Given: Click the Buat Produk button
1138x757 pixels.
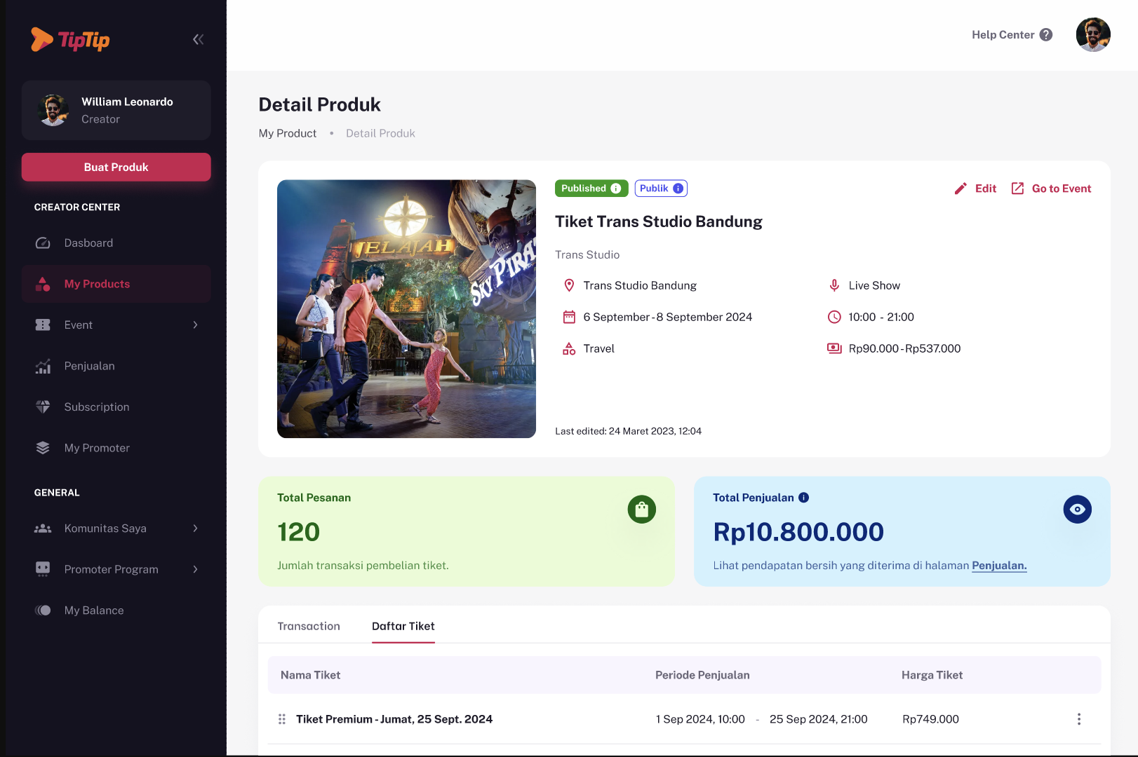Looking at the screenshot, I should pyautogui.click(x=116, y=167).
